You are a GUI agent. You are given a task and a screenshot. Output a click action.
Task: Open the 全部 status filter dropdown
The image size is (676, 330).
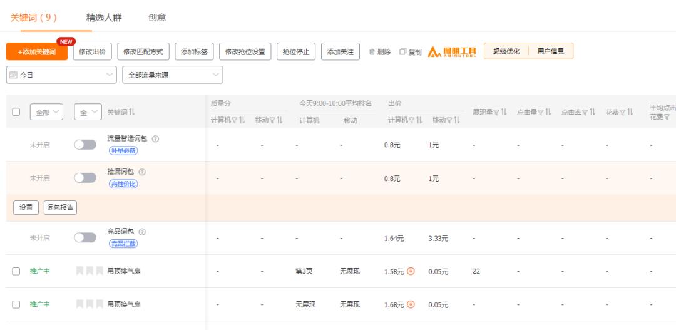click(48, 113)
